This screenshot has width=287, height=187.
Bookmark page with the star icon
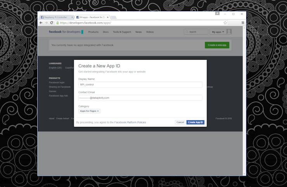pos(225,23)
